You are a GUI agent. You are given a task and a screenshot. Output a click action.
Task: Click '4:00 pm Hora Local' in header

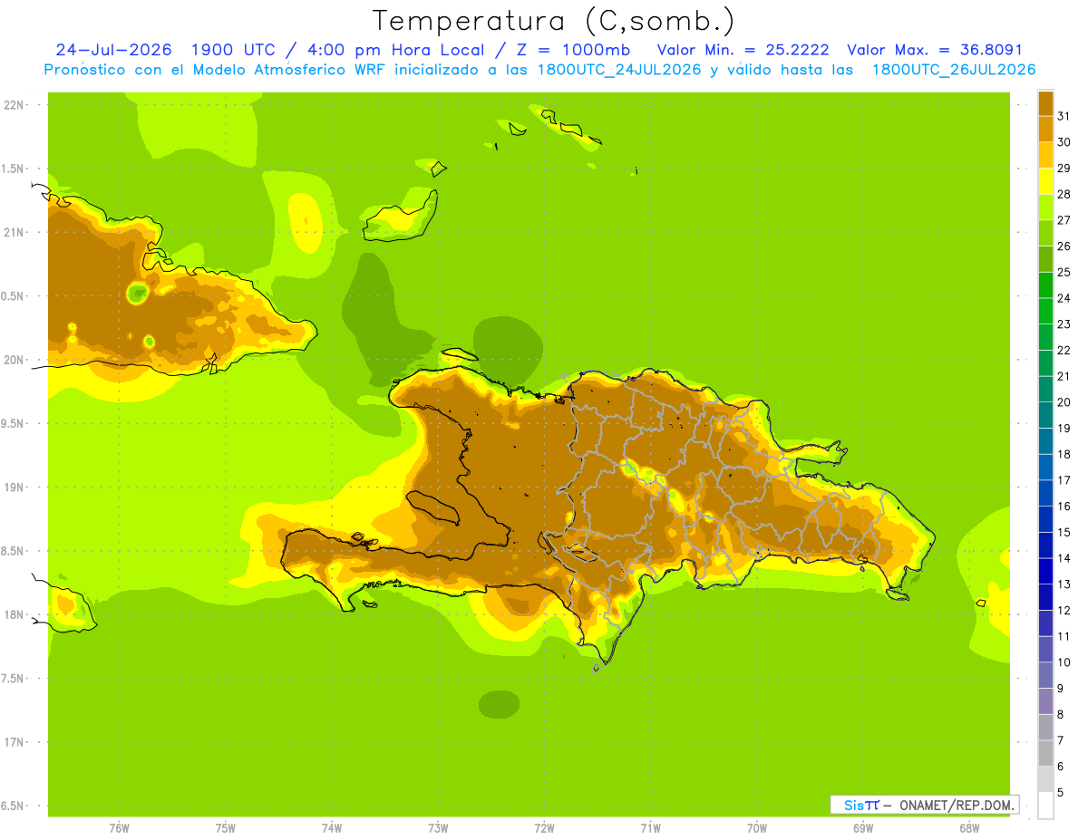point(395,50)
